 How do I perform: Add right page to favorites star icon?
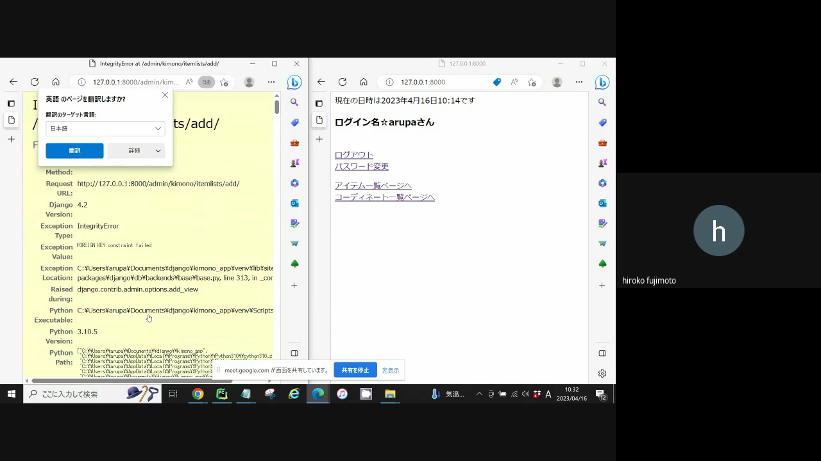(x=532, y=82)
